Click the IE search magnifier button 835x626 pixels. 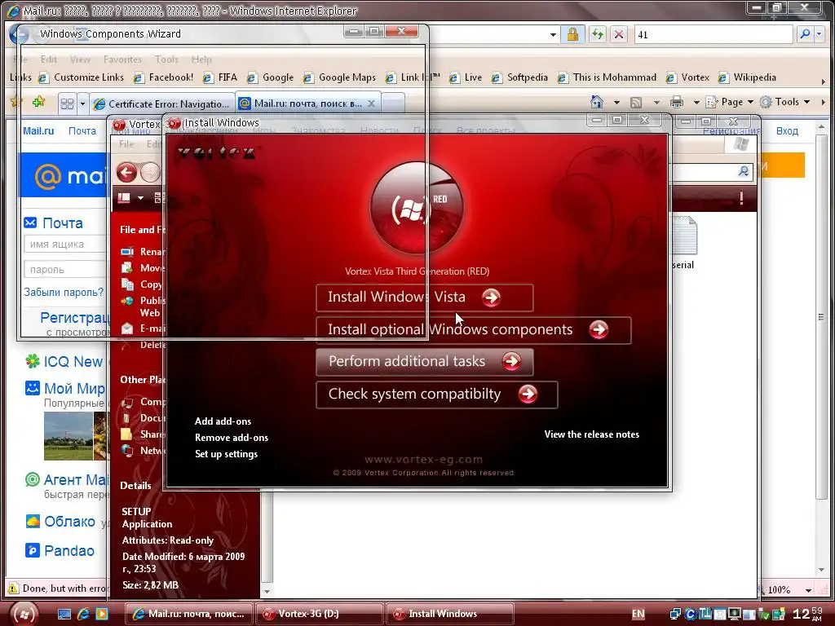pyautogui.click(x=805, y=34)
